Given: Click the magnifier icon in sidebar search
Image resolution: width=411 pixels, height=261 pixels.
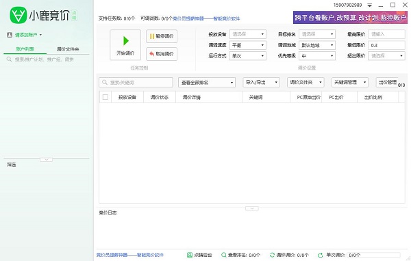Looking at the screenshot, I should (9, 59).
